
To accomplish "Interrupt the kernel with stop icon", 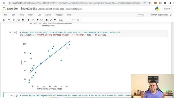I will [x=46, y=20].
